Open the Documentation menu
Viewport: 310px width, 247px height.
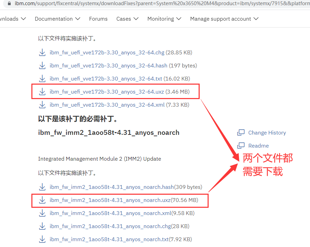(58, 19)
